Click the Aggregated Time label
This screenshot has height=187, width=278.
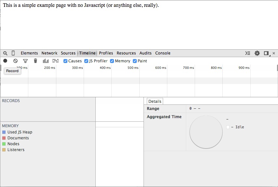click(164, 117)
